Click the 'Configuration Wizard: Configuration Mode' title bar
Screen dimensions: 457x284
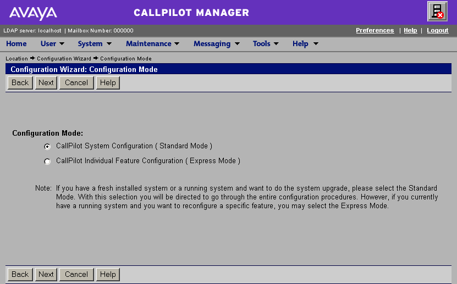click(228, 69)
